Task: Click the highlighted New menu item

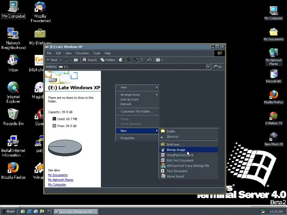Action: [x=137, y=131]
